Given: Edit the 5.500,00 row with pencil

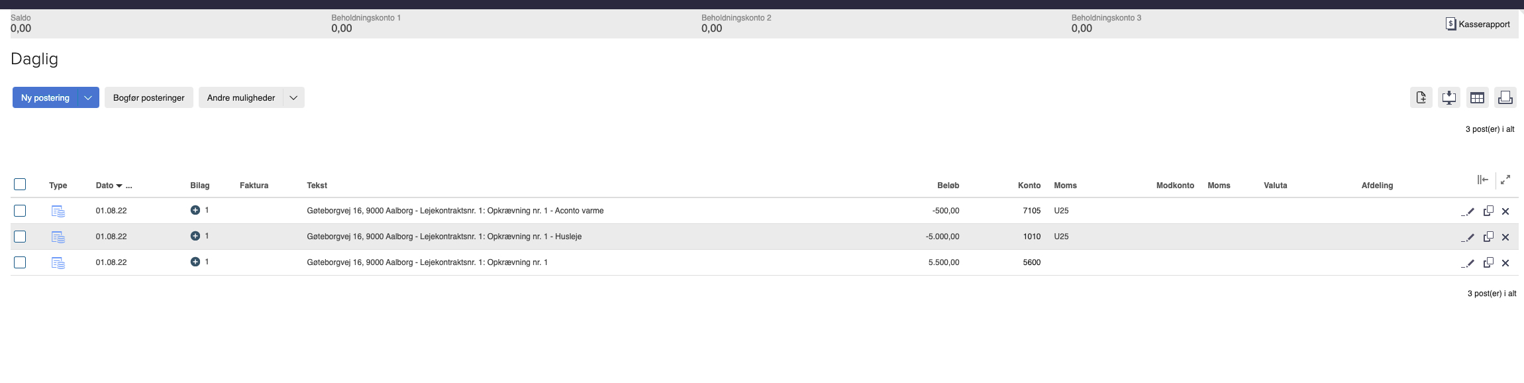Looking at the screenshot, I should point(1468,263).
